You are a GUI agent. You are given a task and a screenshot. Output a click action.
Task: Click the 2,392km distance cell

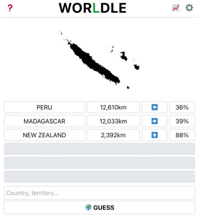tap(113, 135)
